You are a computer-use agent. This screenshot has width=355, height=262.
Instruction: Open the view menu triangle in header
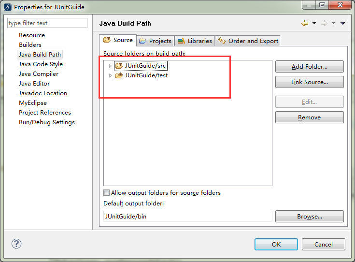[x=343, y=23]
